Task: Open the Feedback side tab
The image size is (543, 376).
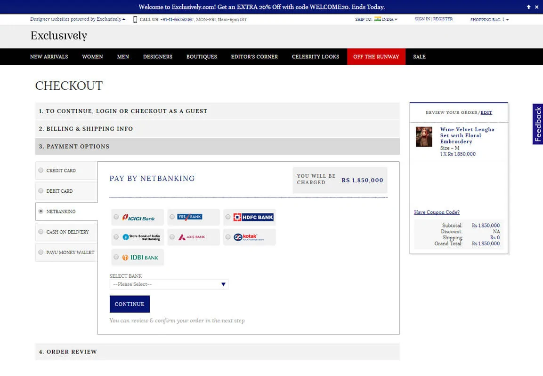Action: point(538,124)
